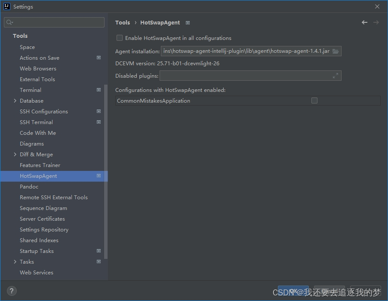The height and width of the screenshot is (301, 388).
Task: Select Diagrams settings entry
Action: tap(32, 144)
